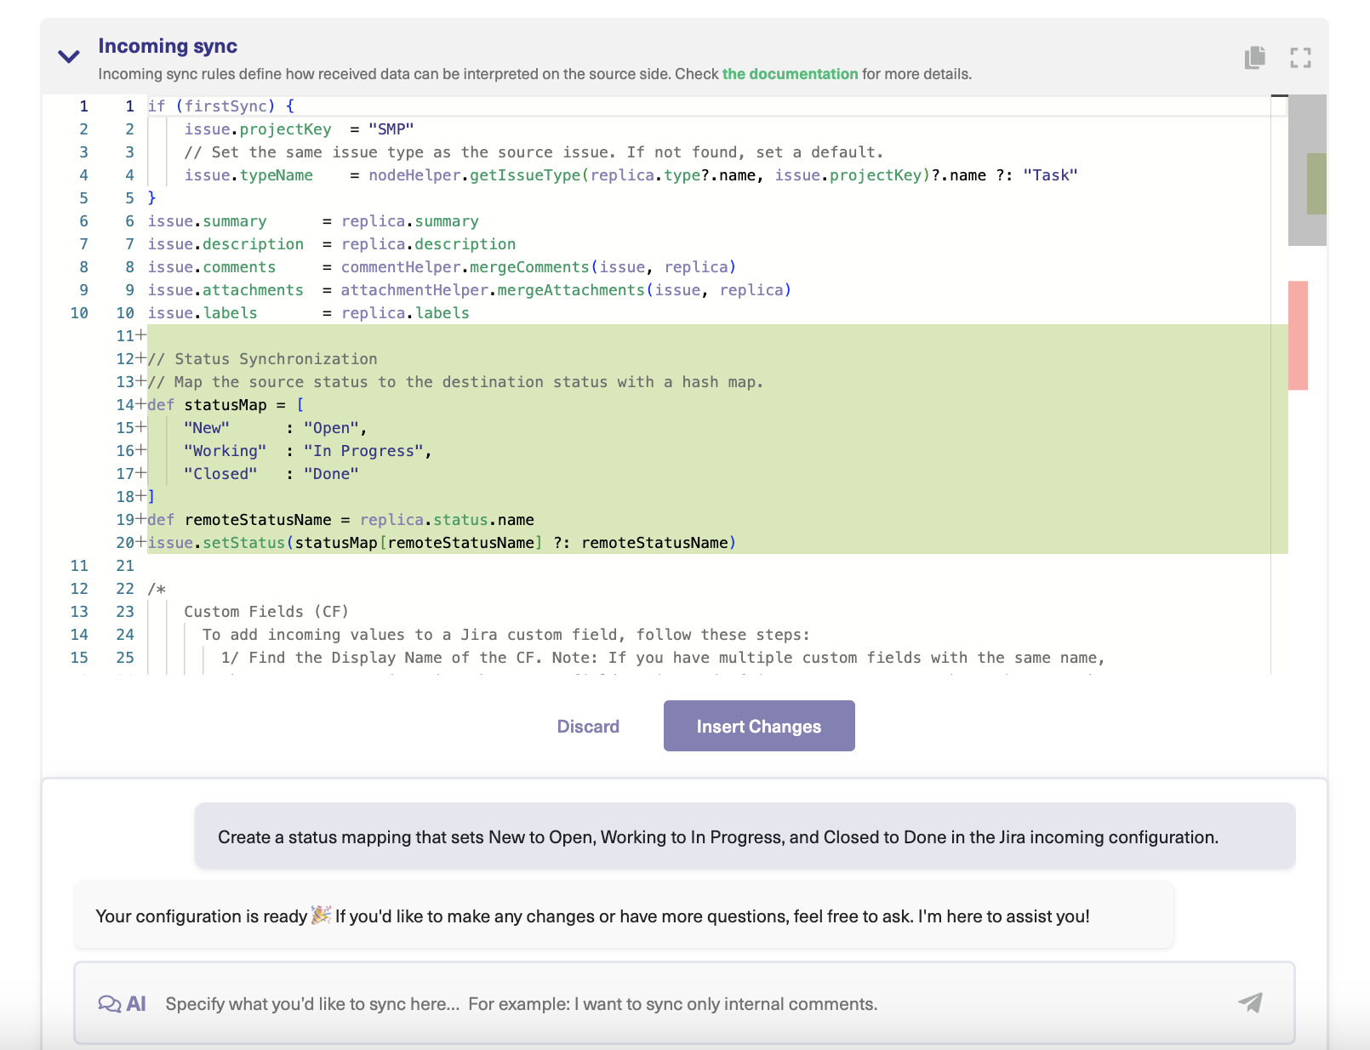Click replica.summary on line 6
Viewport: 1370px width, 1050px height.
point(409,220)
